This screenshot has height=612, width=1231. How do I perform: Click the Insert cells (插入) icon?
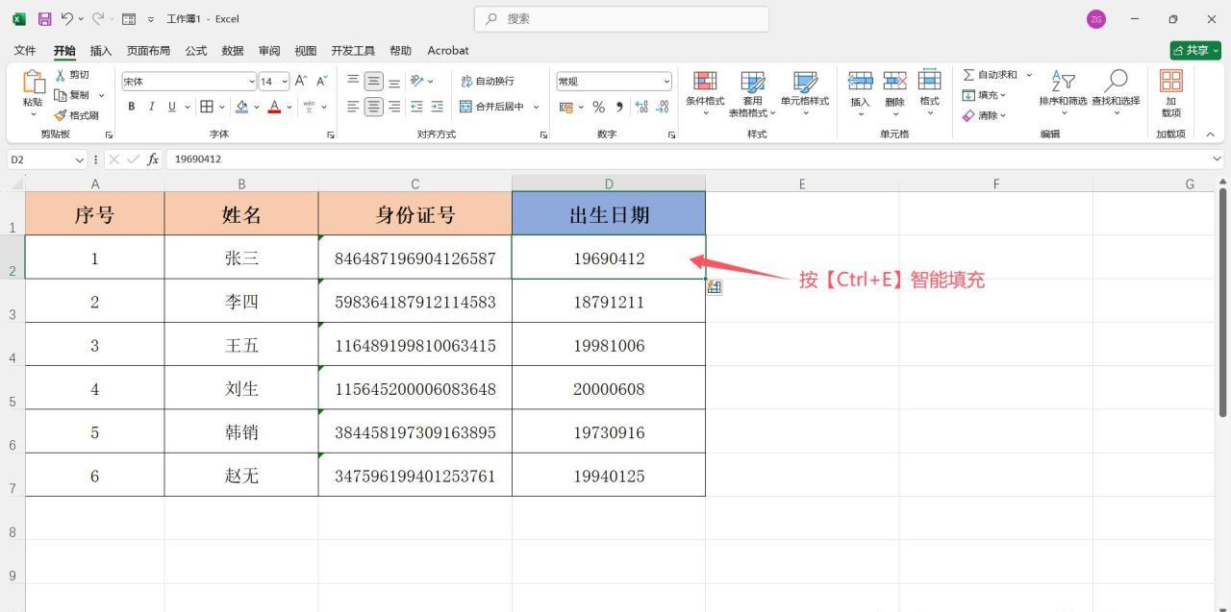[860, 82]
